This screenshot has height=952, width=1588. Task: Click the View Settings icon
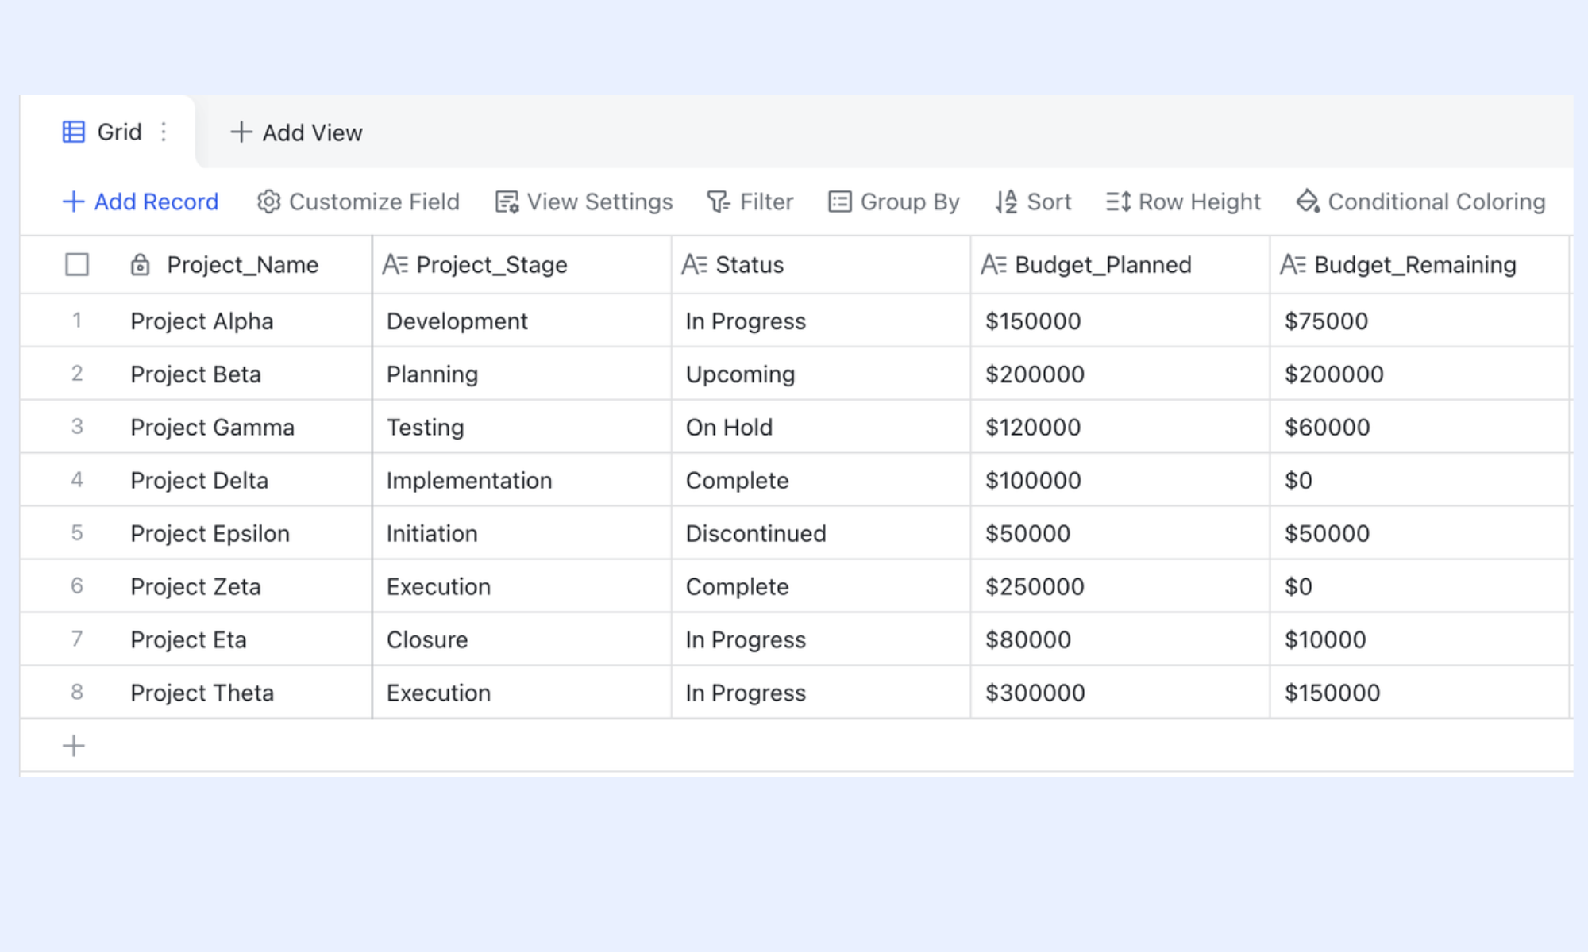pos(507,202)
